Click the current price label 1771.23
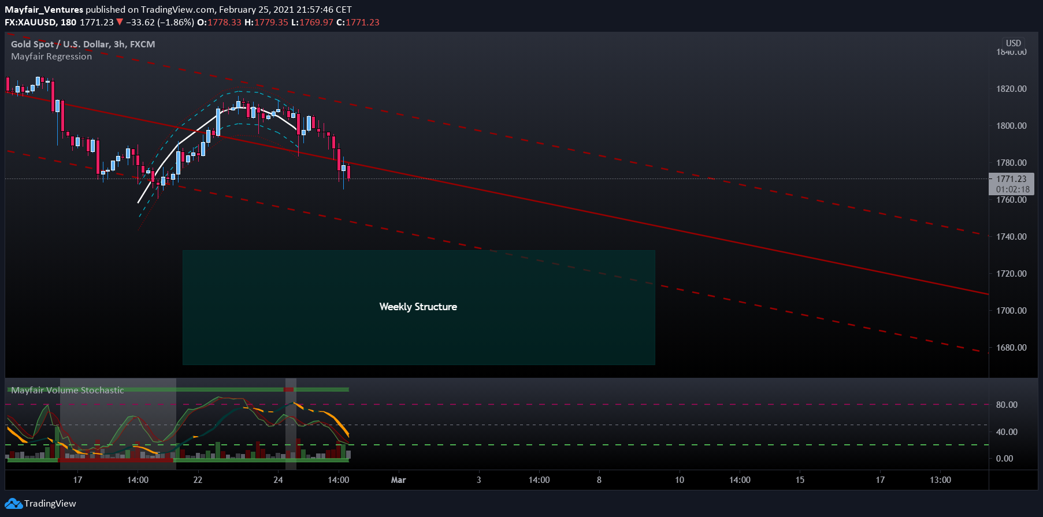This screenshot has width=1043, height=517. tap(1011, 179)
